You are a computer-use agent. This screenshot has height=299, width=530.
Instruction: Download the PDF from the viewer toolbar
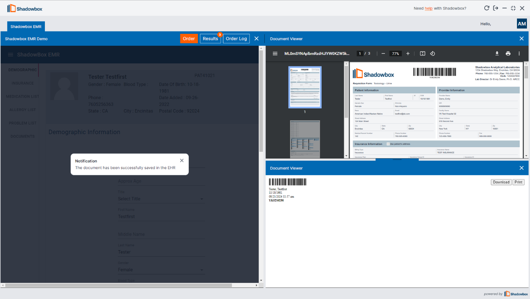tap(497, 53)
